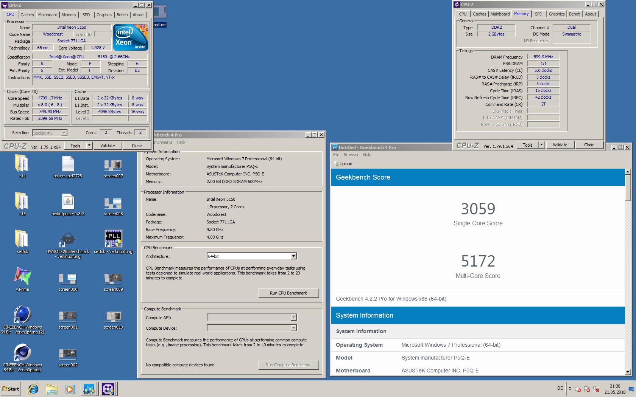Click Core Speed value 4799.17 MHz
636x397 pixels.
[x=50, y=98]
